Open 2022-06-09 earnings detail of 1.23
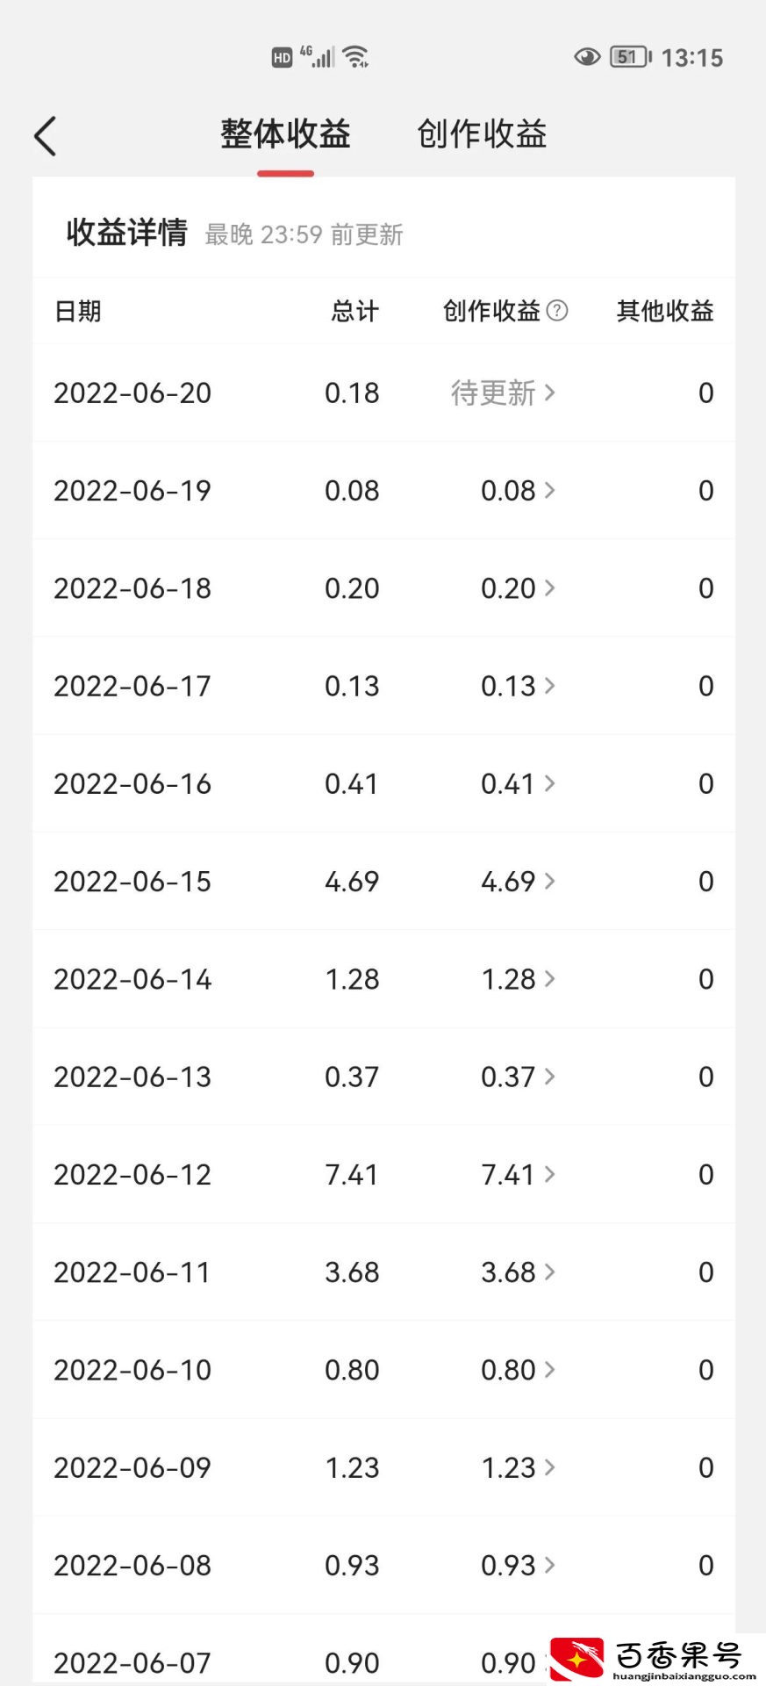 [x=518, y=1467]
